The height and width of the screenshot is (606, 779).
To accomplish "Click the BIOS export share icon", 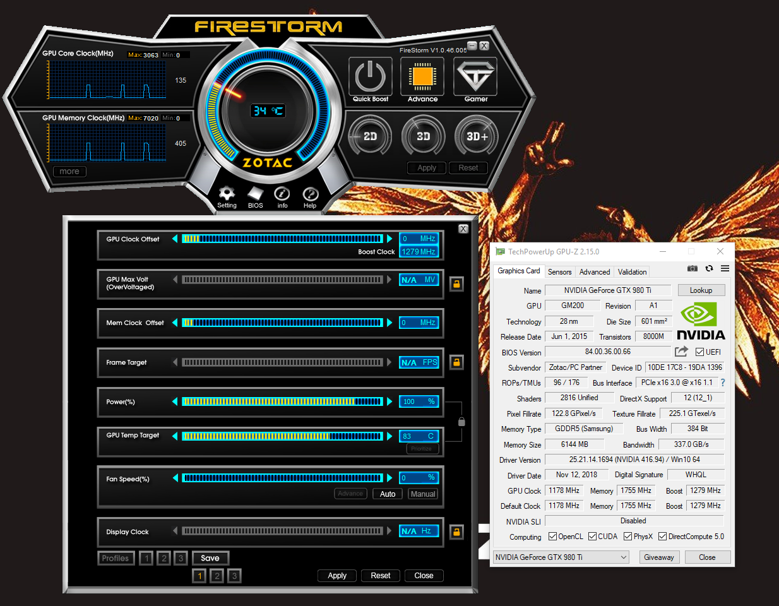I will pos(681,352).
